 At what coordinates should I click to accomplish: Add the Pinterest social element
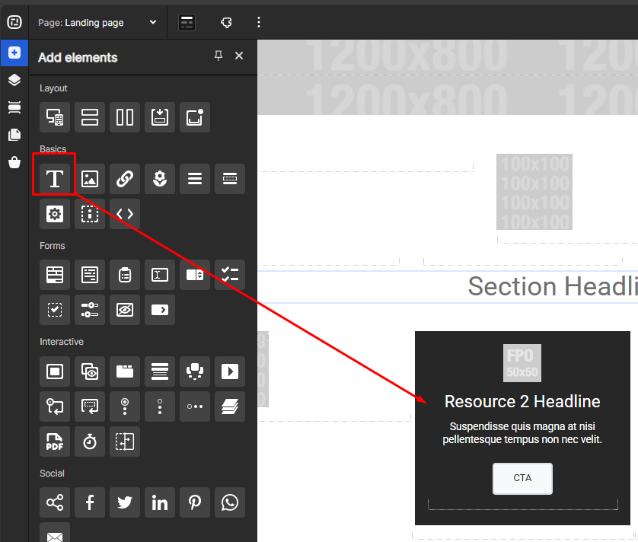coord(194,502)
